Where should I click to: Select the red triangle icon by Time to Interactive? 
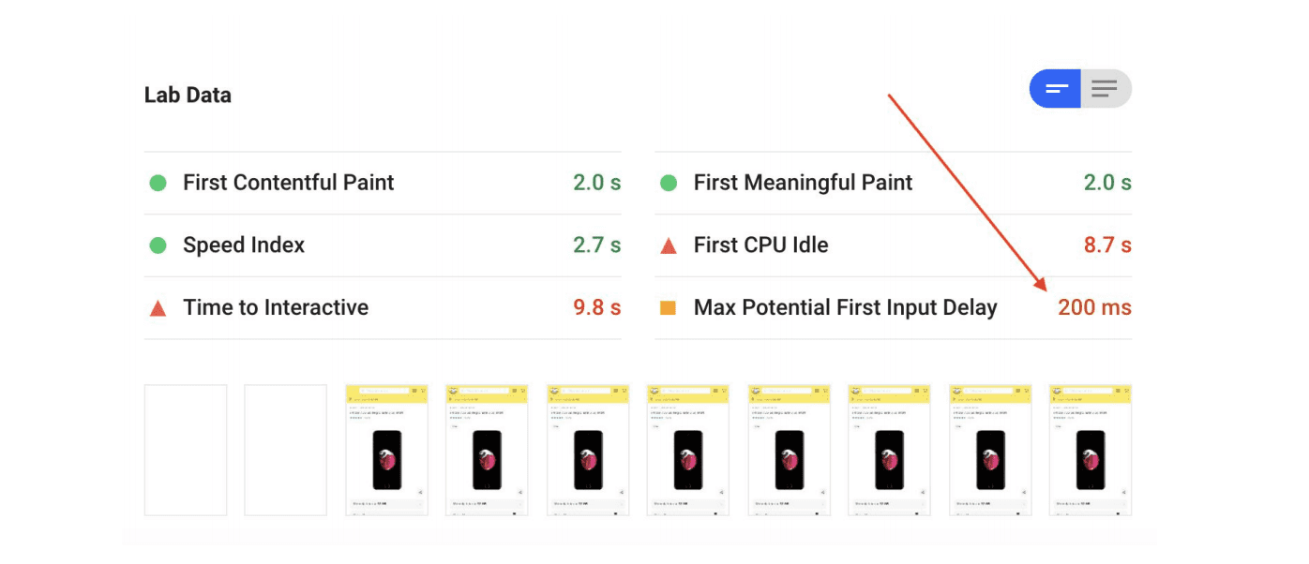coord(158,306)
